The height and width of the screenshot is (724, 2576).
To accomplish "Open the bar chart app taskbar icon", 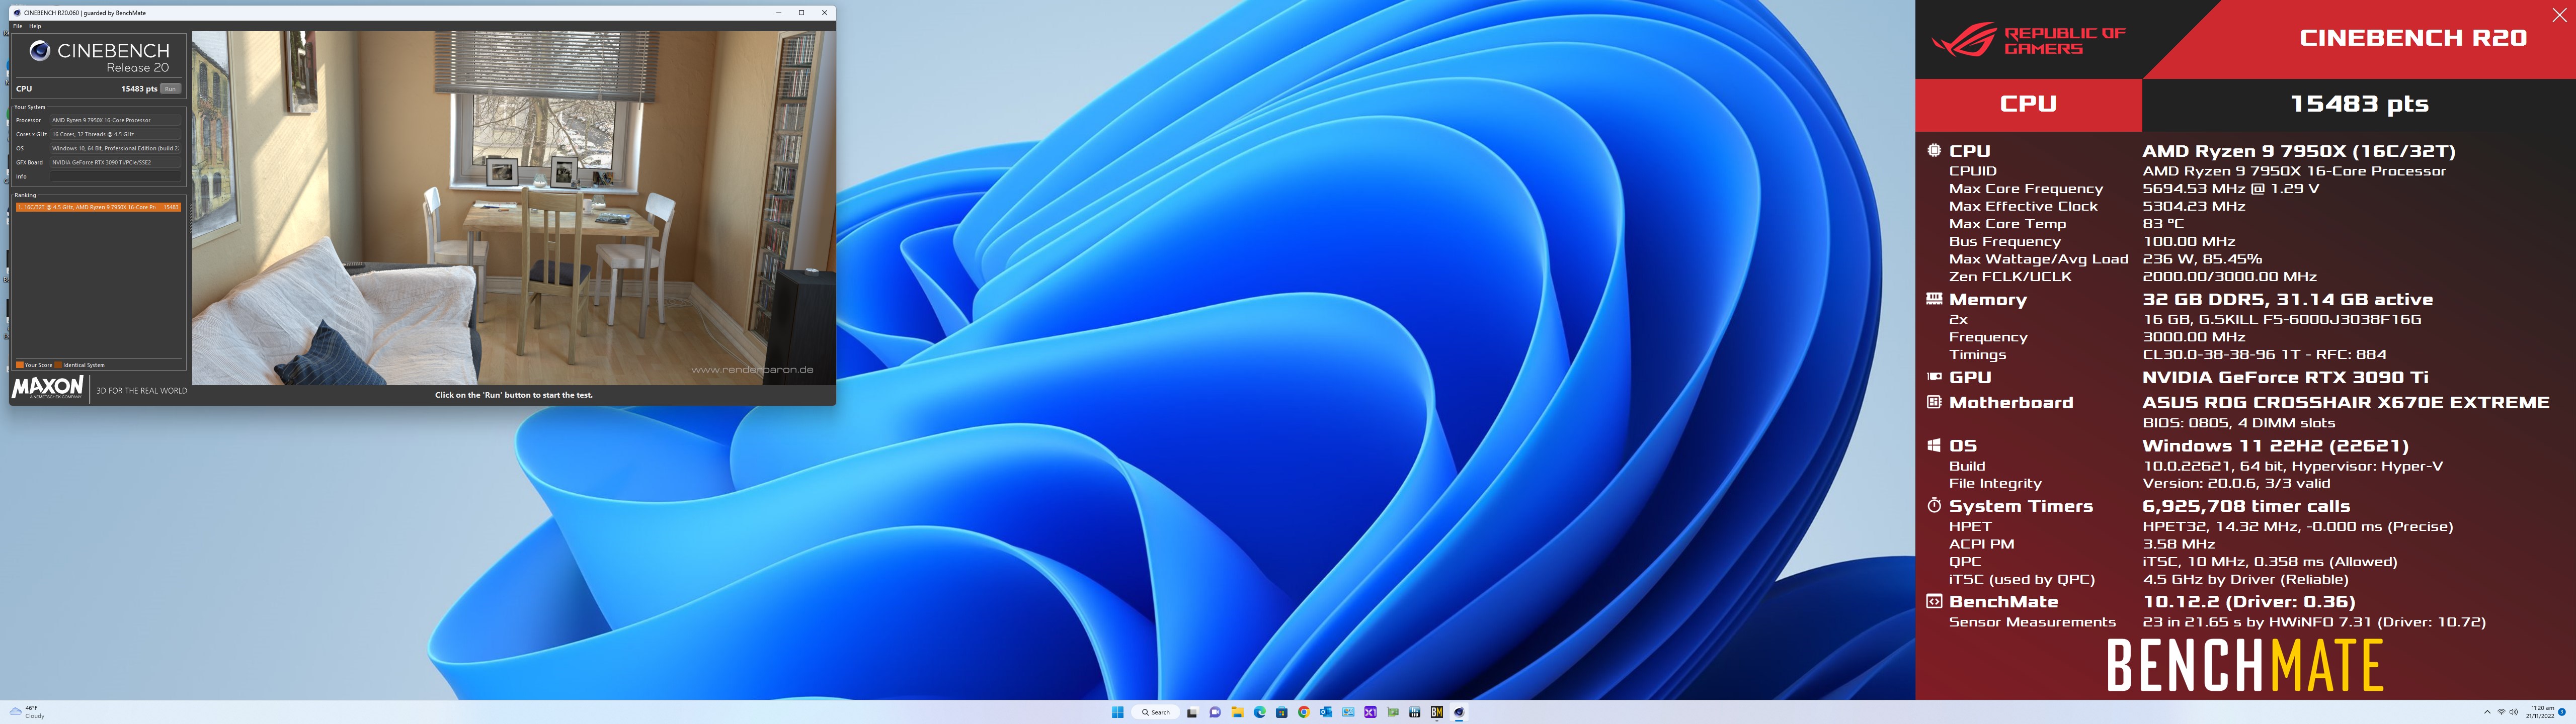I will coord(1415,712).
